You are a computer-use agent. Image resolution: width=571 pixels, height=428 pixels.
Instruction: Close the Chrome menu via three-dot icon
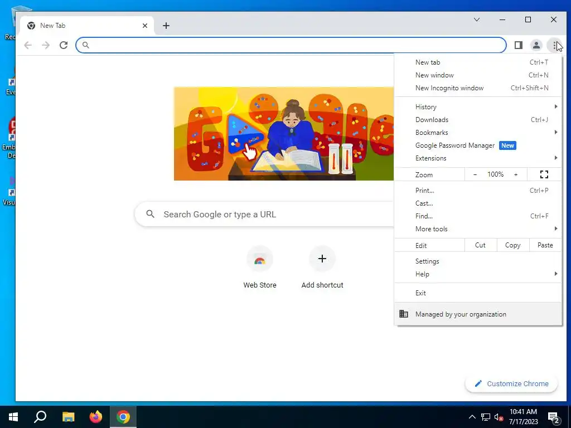click(555, 45)
